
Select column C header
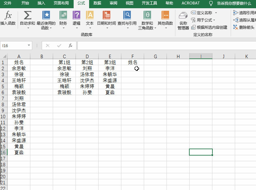[x=64, y=56]
